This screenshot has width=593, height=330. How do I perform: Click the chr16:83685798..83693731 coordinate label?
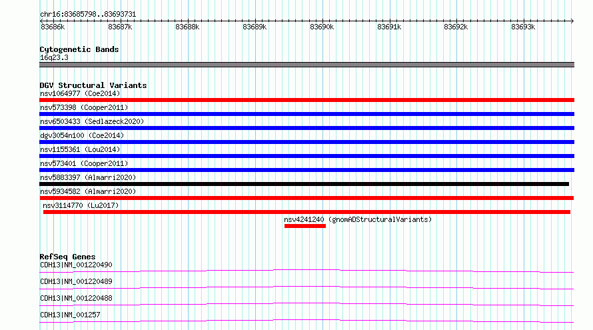[88, 15]
